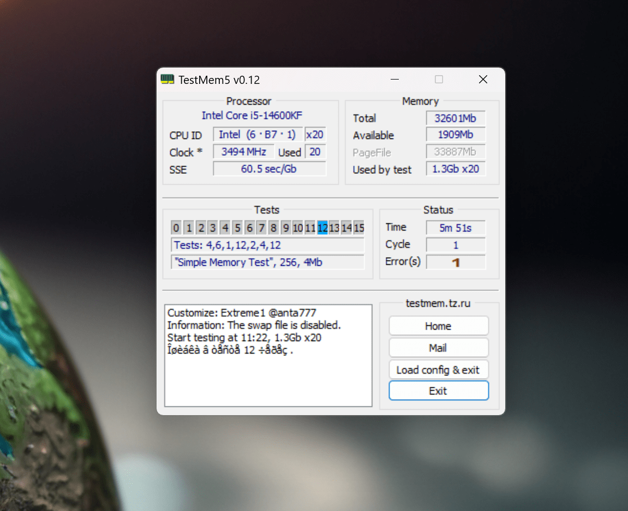This screenshot has width=628, height=511.
Task: Open the Home website button
Action: coord(438,326)
